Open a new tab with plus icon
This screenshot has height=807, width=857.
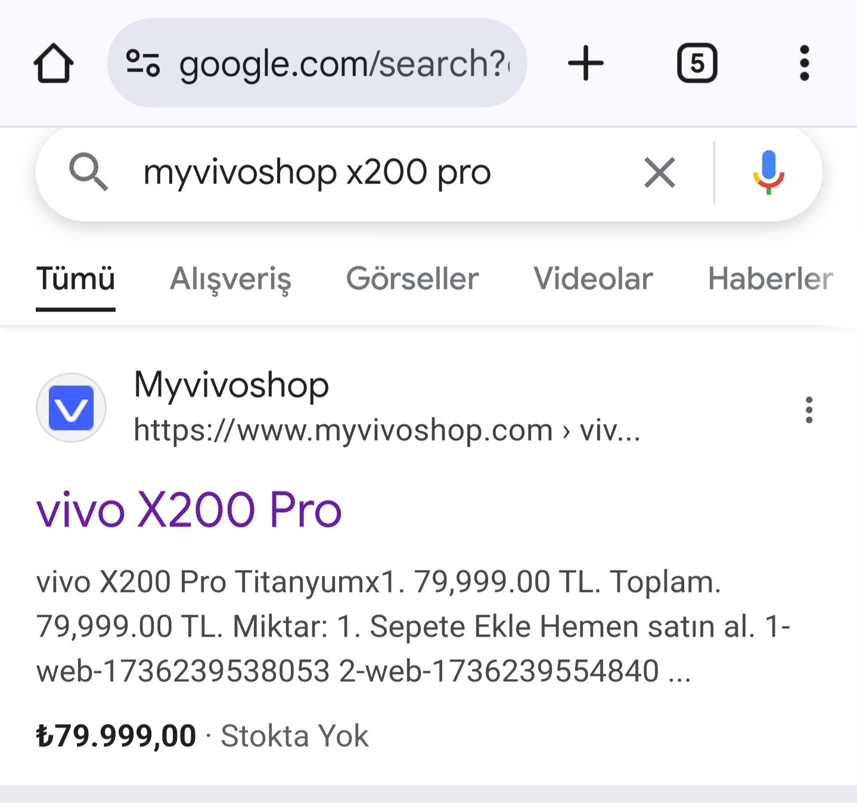click(x=585, y=63)
